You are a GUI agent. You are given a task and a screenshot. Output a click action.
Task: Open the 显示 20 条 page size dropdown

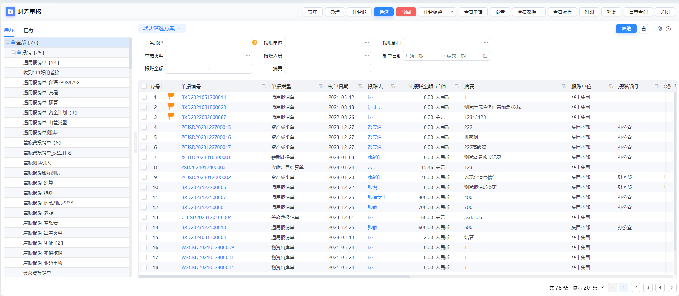588,287
